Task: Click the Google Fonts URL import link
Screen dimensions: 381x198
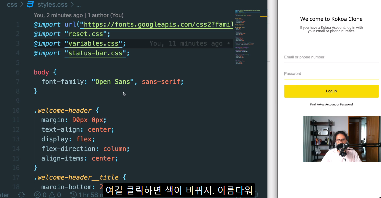Action: 157,24
